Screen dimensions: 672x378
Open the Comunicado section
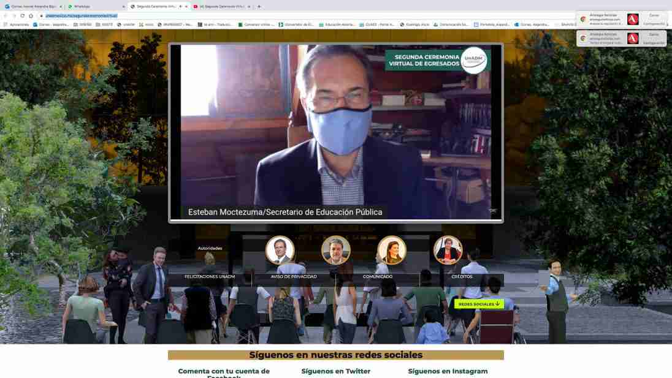(x=378, y=276)
